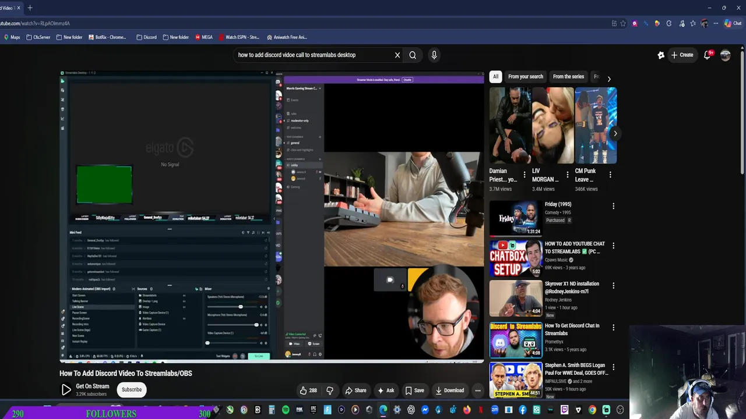Viewport: 746px width, 419px height.
Task: Open Zoom from the taskbar
Action: (495, 410)
